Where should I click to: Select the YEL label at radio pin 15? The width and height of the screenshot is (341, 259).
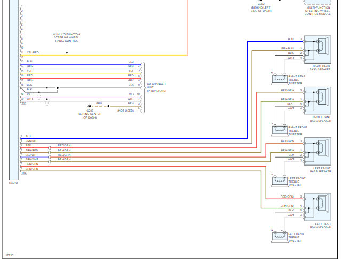[x=29, y=71]
